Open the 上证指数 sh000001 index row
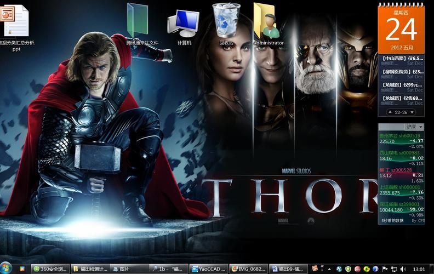This screenshot has width=434, height=274. 401,192
